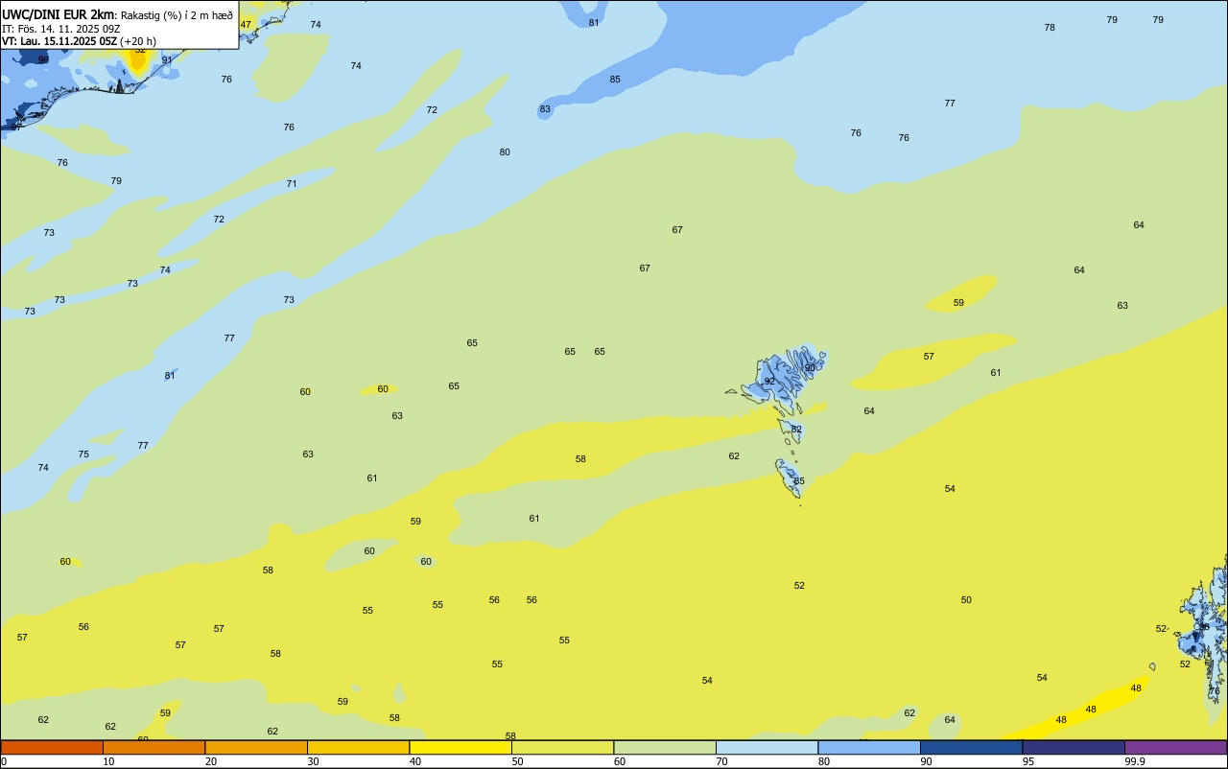
Task: Select the 30–40 legend color band
Action: tap(358, 747)
